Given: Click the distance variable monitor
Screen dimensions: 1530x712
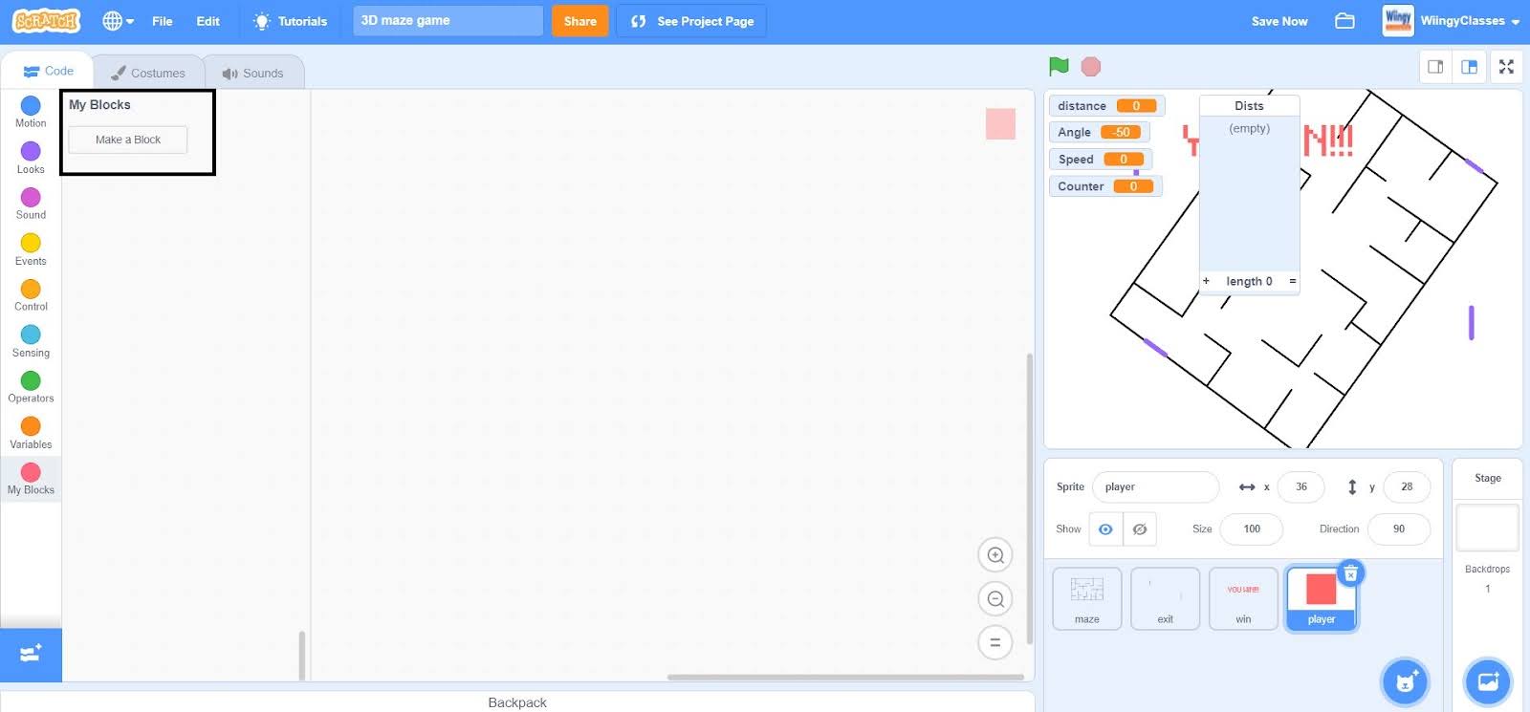Looking at the screenshot, I should 1107,106.
